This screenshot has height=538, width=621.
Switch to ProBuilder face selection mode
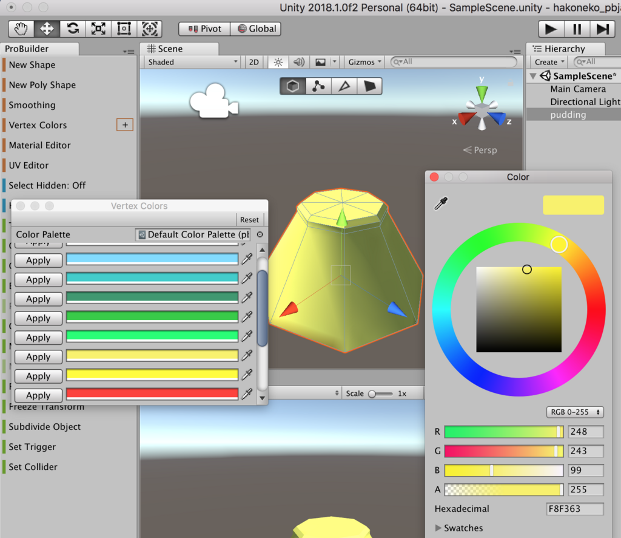pyautogui.click(x=369, y=86)
